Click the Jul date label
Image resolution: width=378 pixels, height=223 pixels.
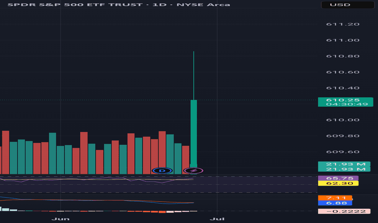[x=217, y=219]
